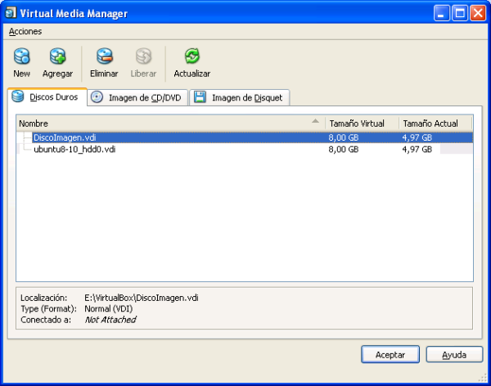Sort list by Nombre column header
The height and width of the screenshot is (386, 491).
pyautogui.click(x=164, y=123)
